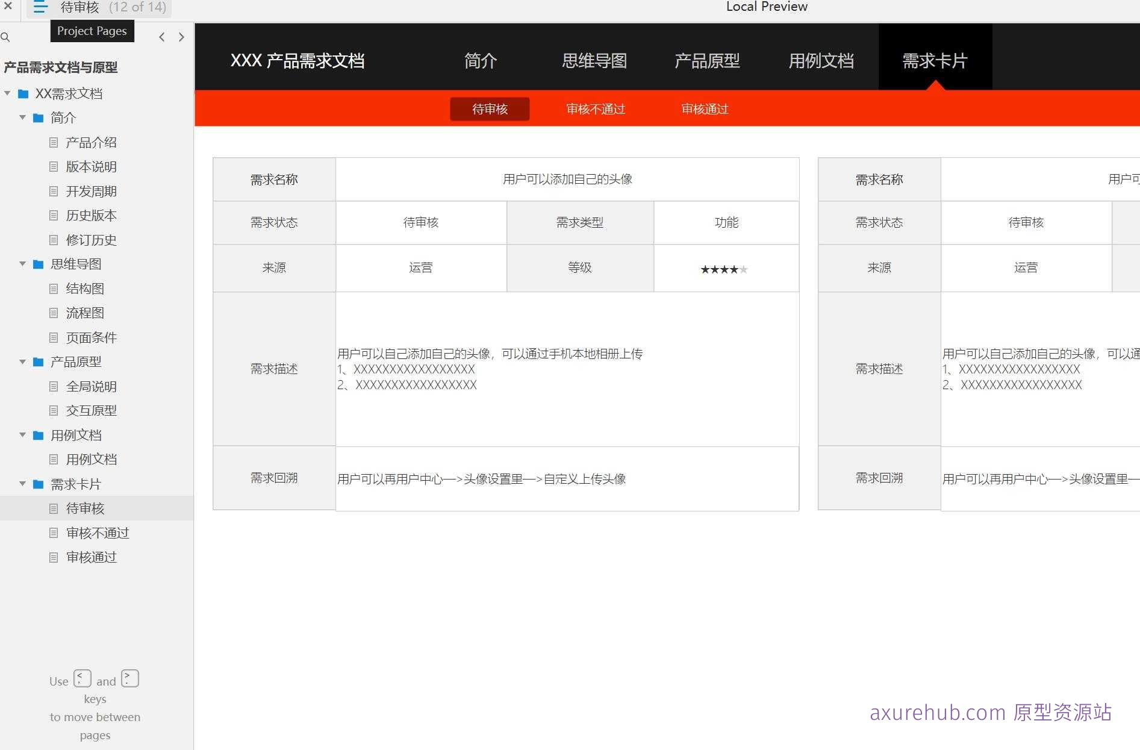Switch to the 审核通过 sub-tab
This screenshot has height=750, width=1140.
click(703, 109)
